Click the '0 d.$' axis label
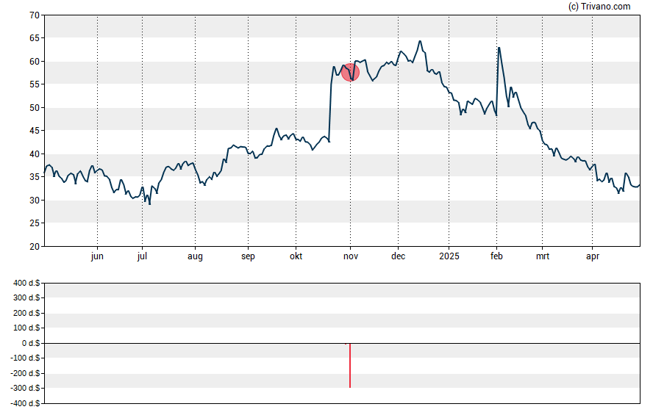This screenshot has width=653, height=415. coord(31,343)
